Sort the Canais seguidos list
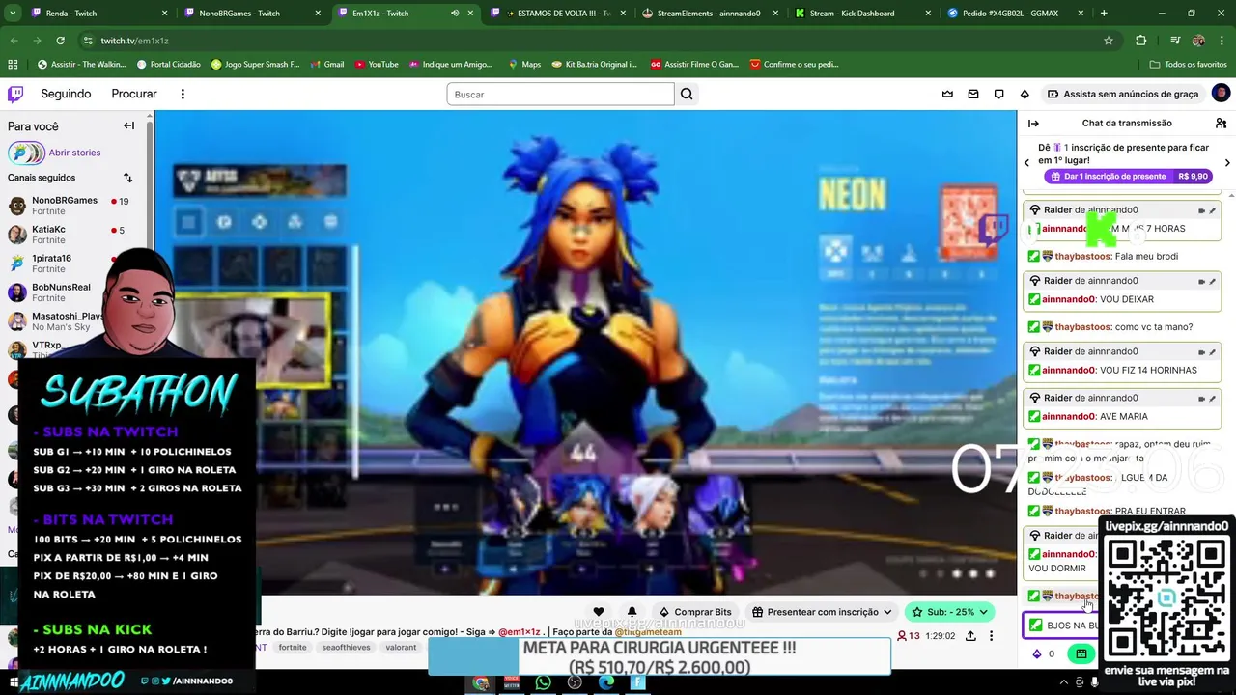This screenshot has width=1236, height=695. coord(127,178)
